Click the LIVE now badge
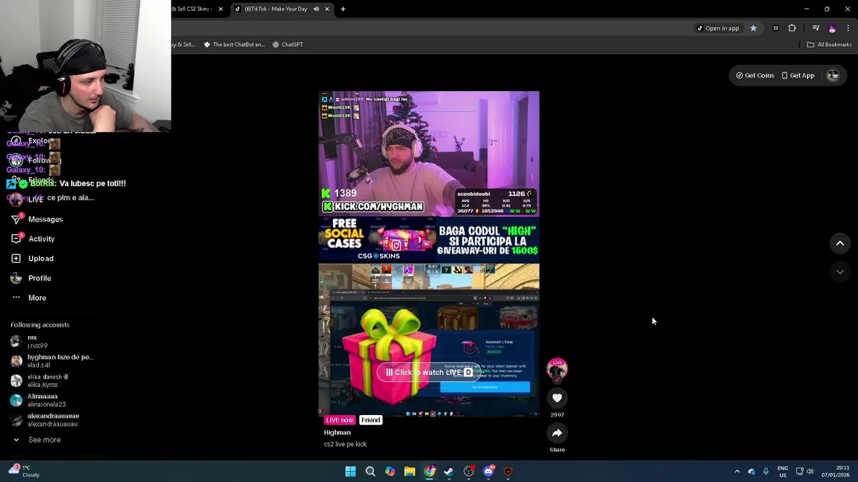The image size is (858, 482). pos(339,420)
